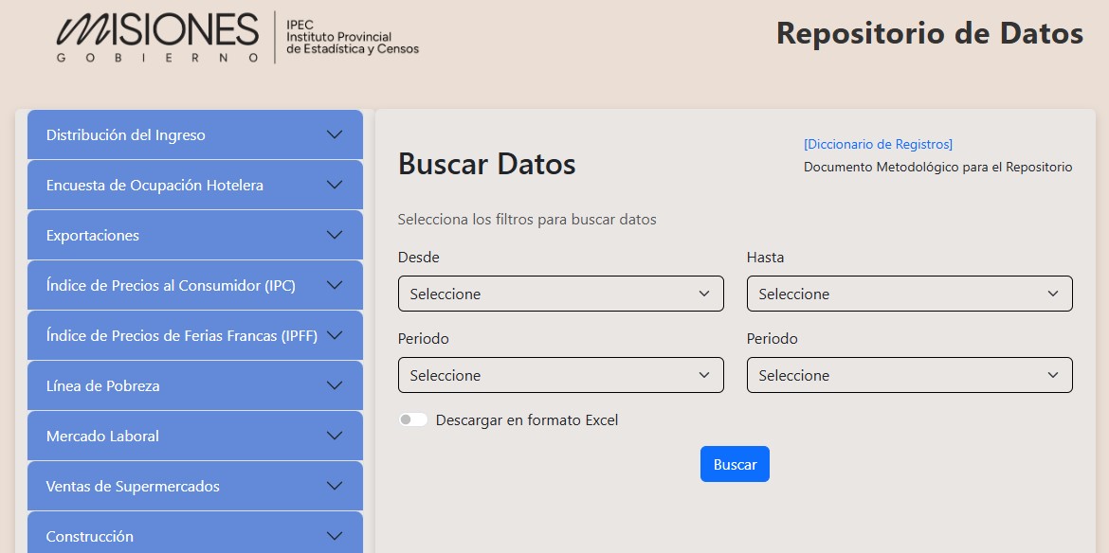The image size is (1109, 553).
Task: Select Construcción in the sidebar
Action: point(194,535)
